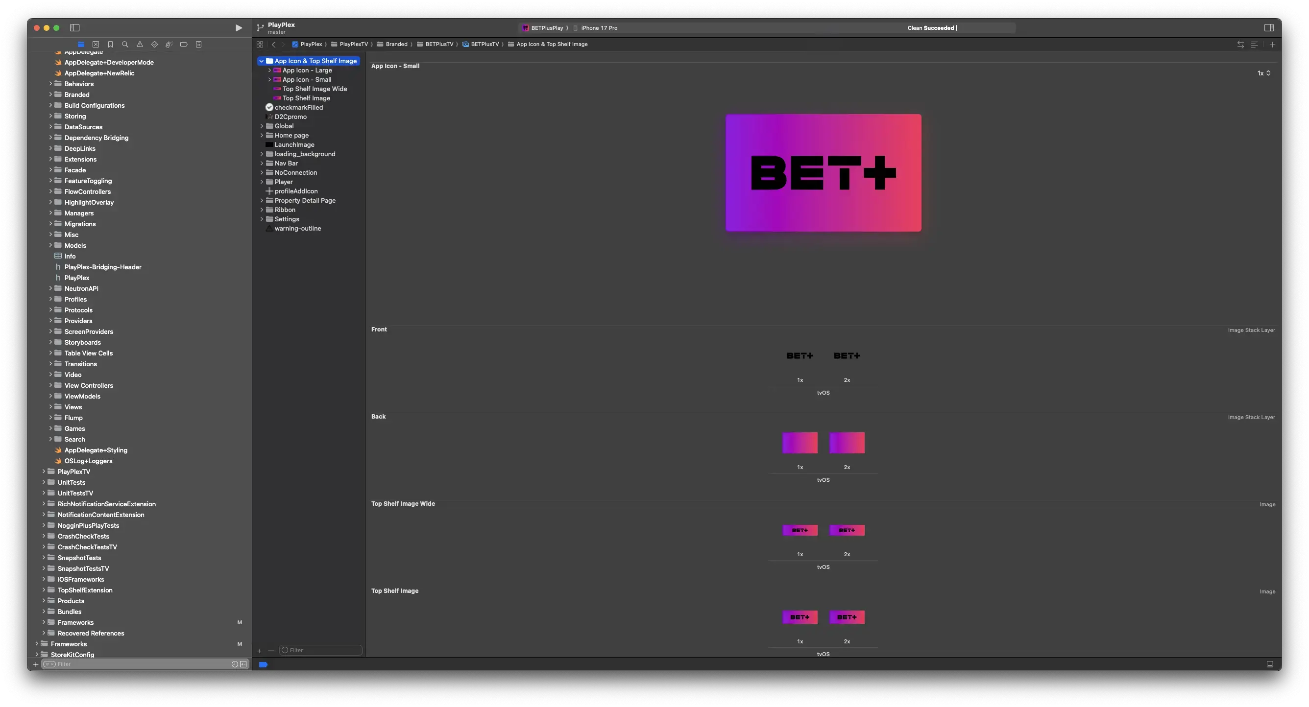Add a new asset with the plus button
Image resolution: width=1309 pixels, height=707 pixels.
click(x=260, y=651)
